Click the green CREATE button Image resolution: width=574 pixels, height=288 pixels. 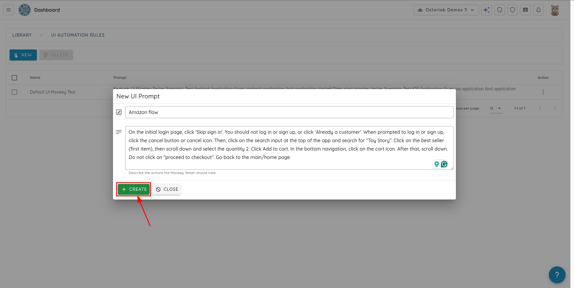tap(134, 189)
